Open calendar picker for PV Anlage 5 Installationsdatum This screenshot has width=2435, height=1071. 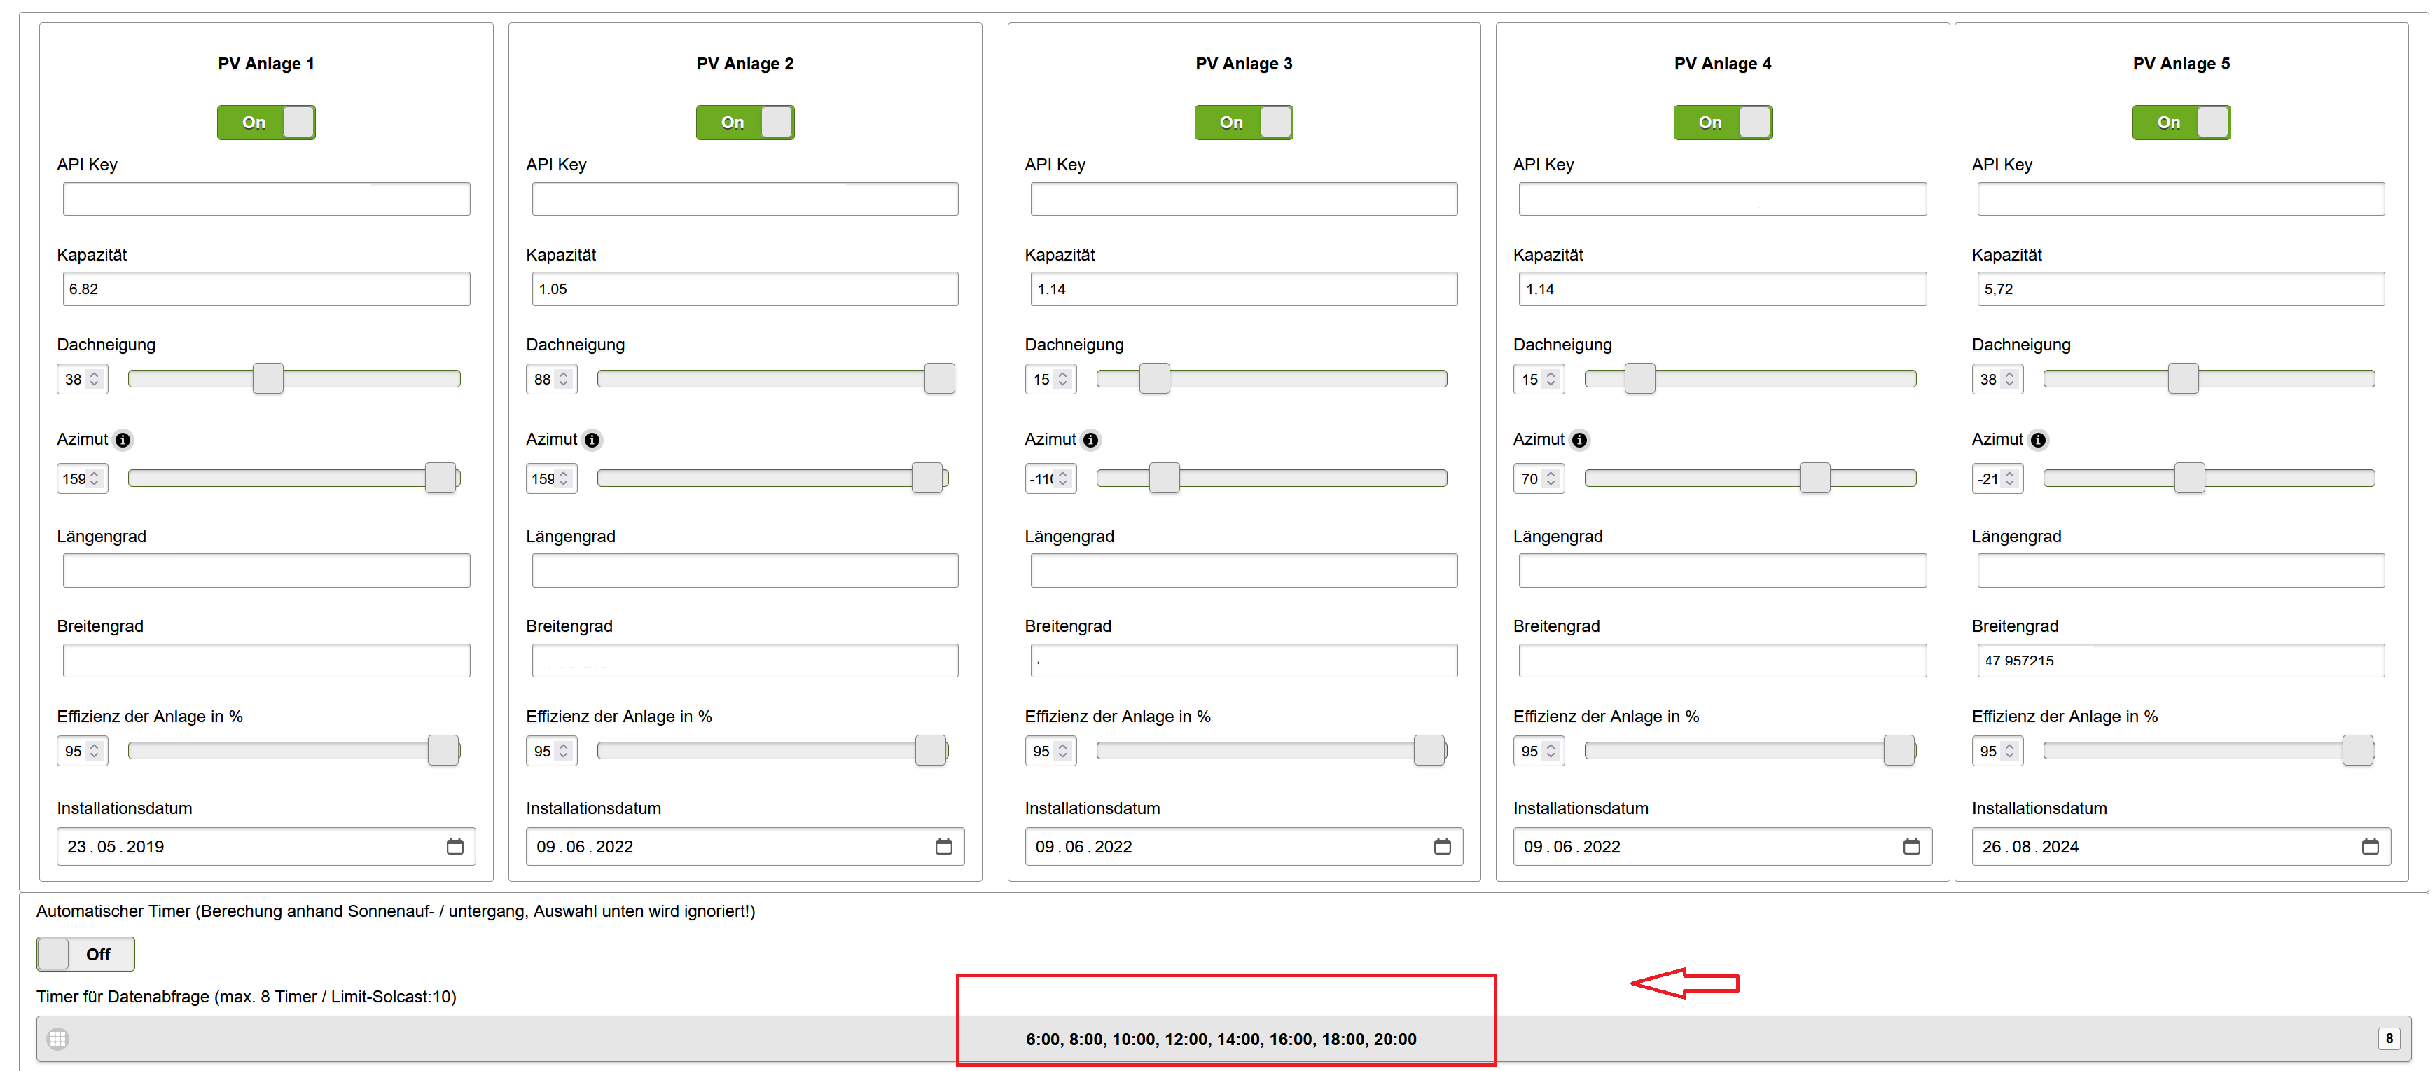click(2370, 846)
